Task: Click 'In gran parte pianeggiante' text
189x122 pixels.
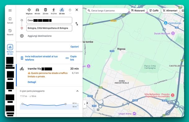Action: tap(32, 91)
